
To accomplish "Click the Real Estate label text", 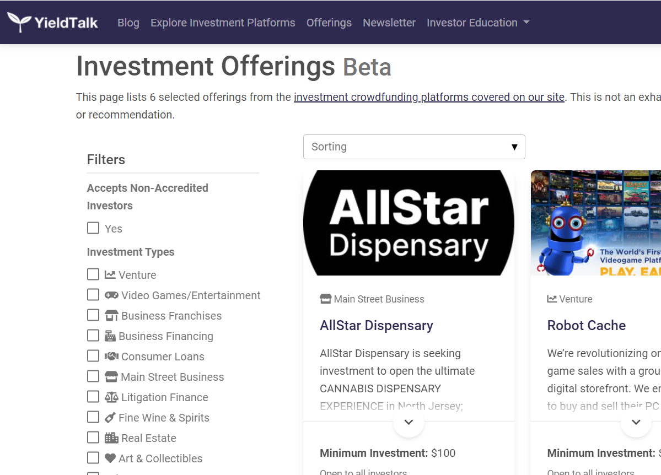I will pos(149,438).
